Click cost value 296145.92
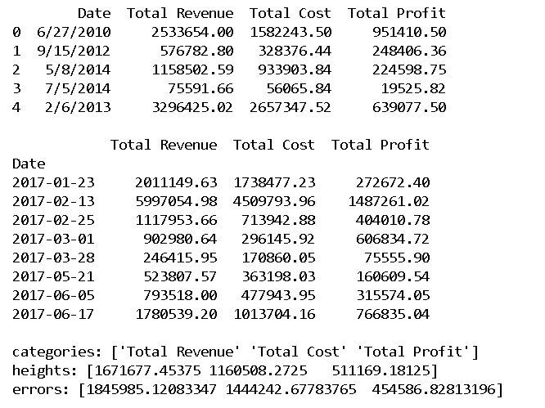This screenshot has height=408, width=545. [x=279, y=239]
